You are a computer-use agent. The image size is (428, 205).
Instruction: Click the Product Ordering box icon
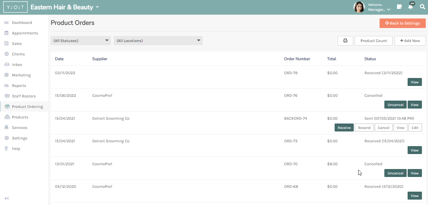(x=7, y=107)
